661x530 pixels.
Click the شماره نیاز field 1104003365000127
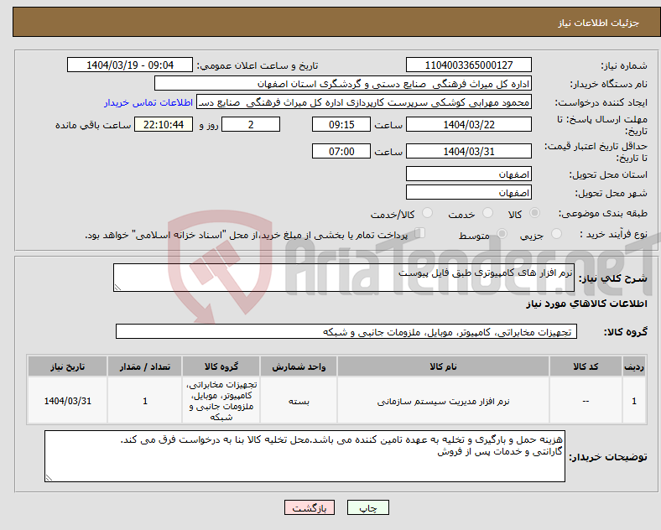click(x=468, y=65)
